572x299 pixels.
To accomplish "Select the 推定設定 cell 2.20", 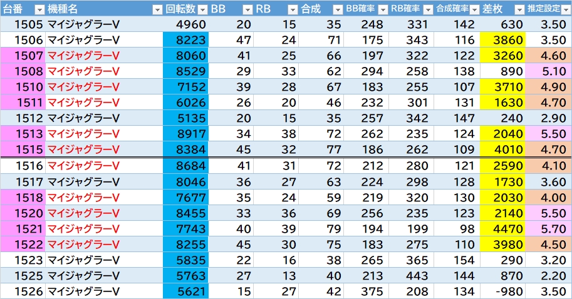I will coord(549,276).
